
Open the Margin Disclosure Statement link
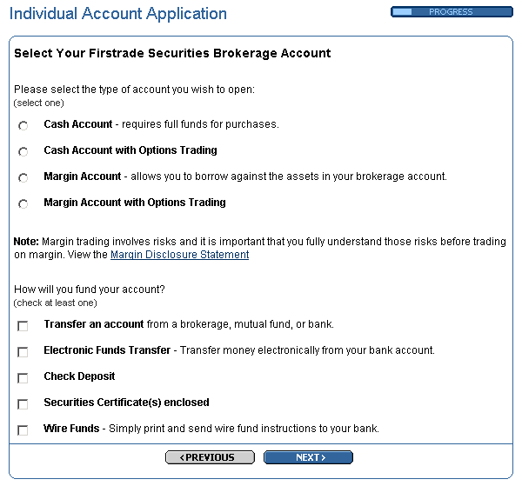coord(179,255)
